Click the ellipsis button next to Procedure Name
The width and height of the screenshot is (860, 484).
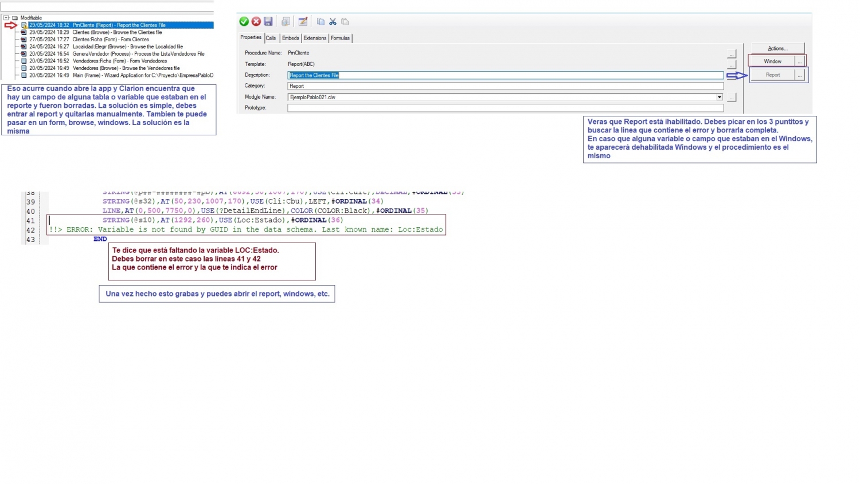coord(732,54)
